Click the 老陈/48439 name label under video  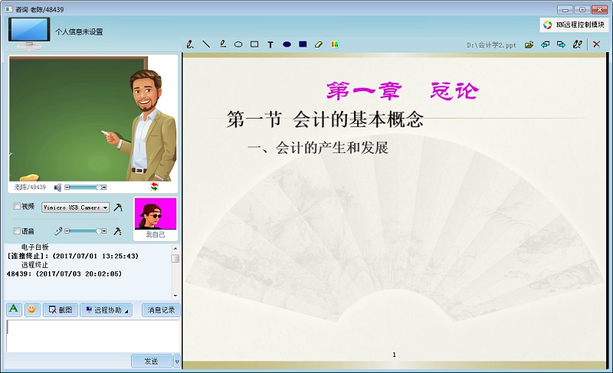pos(30,187)
